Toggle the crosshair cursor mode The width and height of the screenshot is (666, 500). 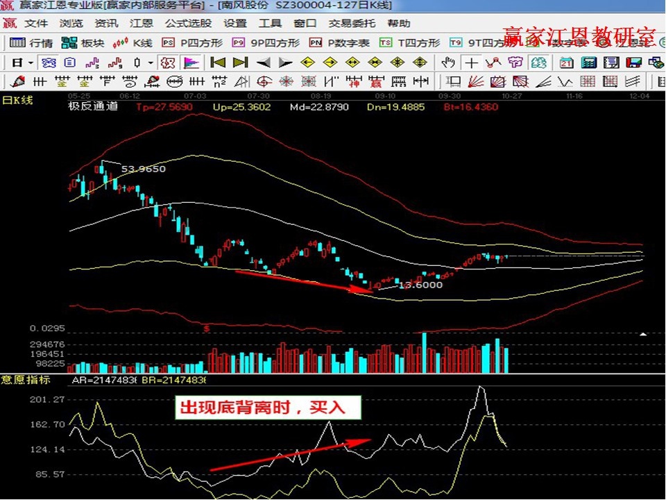point(472,62)
